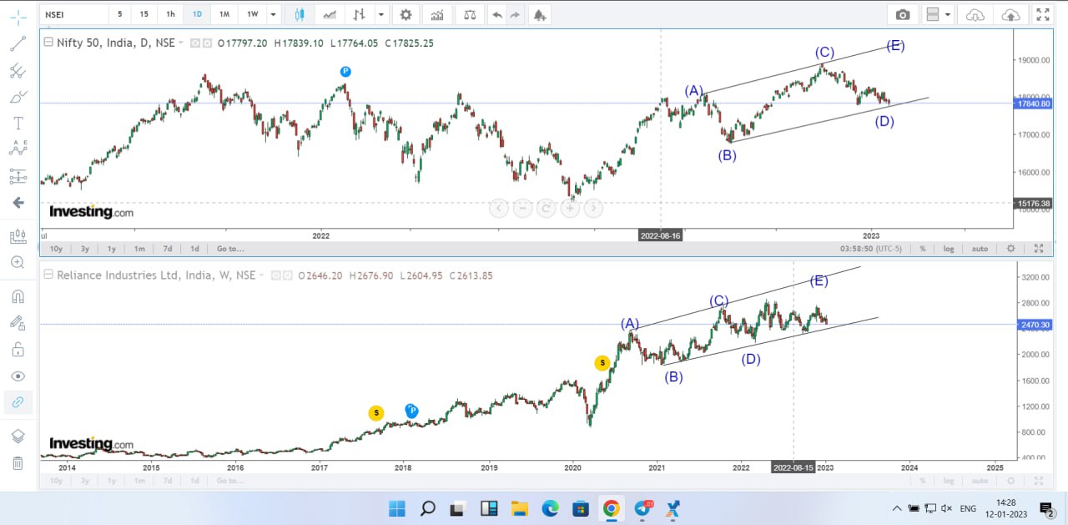1068x525 pixels.
Task: Select 3y range on Nifty chart
Action: (85, 248)
